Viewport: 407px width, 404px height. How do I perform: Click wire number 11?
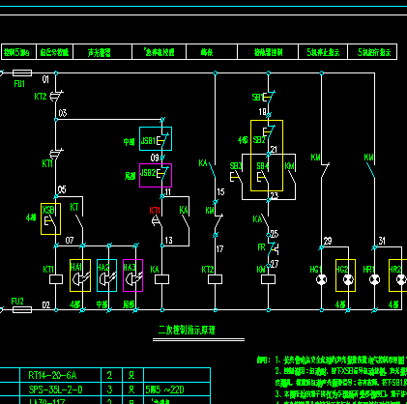tap(168, 192)
